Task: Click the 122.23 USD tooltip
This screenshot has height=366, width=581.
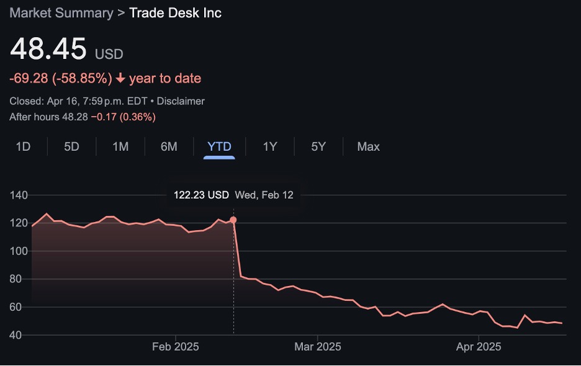Action: coord(233,195)
